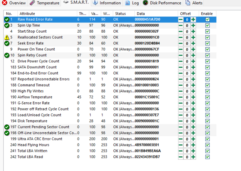Viewport: 241px width, 171px height.
Task: Increase offset for Command Timeout
Action: pos(193,85)
